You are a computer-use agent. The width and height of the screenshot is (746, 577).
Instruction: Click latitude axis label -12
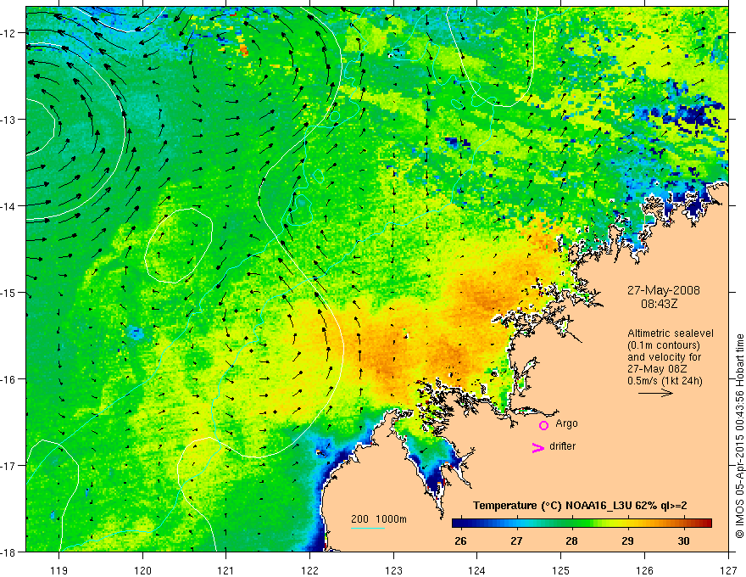click(x=9, y=33)
